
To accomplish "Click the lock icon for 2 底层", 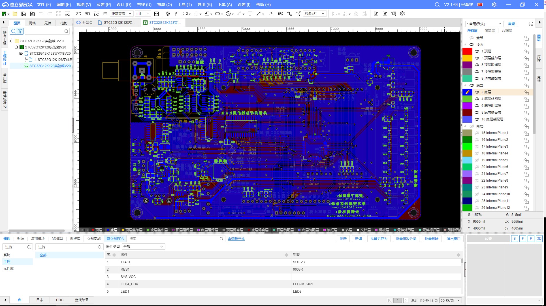I will tap(526, 92).
